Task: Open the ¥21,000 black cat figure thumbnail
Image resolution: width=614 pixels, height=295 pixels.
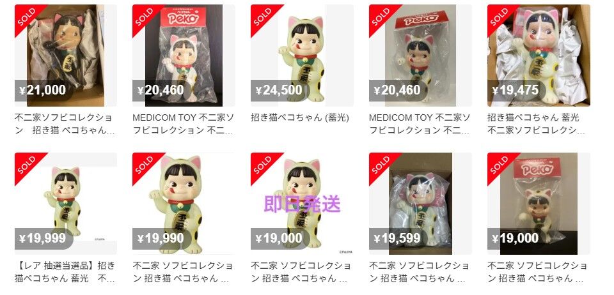Action: 66,56
